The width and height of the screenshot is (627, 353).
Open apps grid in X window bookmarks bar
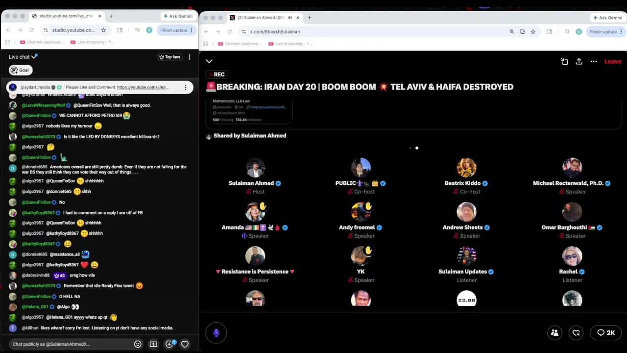205,44
